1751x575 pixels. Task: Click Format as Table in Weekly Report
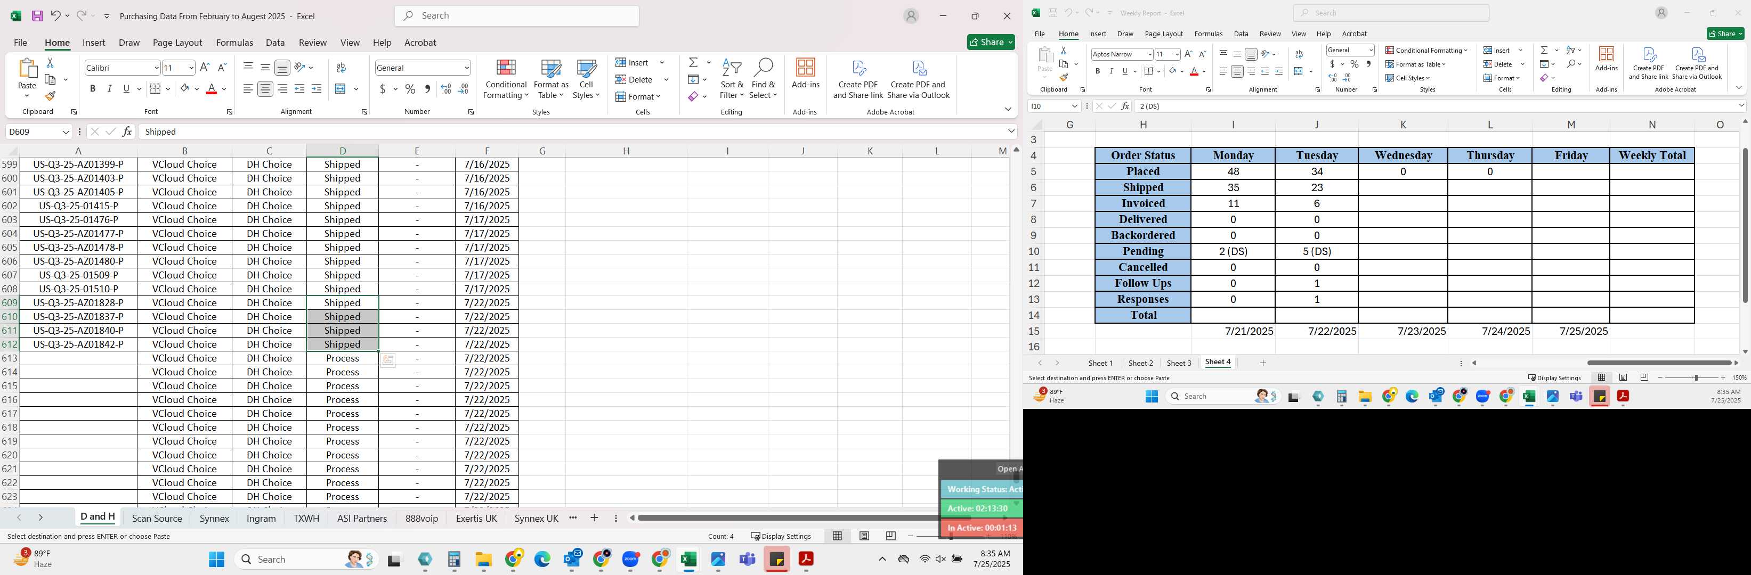[1415, 64]
